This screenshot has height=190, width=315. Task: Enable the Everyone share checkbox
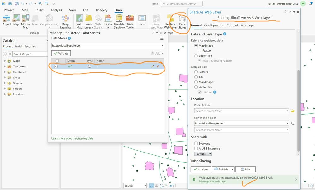(196, 143)
